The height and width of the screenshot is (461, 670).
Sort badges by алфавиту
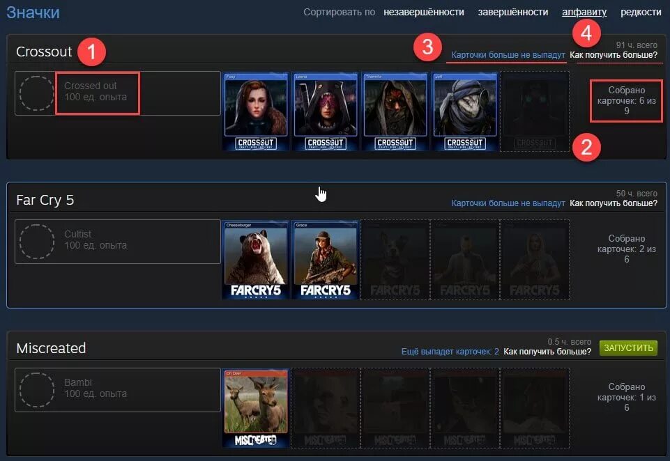click(584, 12)
